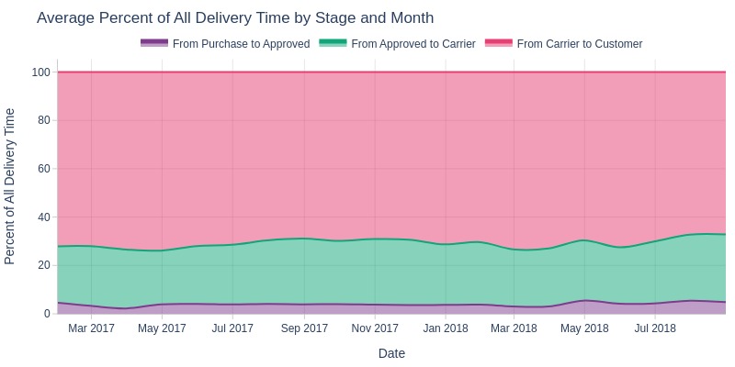Viewport: 735px width, 367px height.
Task: Click the Jul 2017 axis tick label
Action: coord(232,328)
